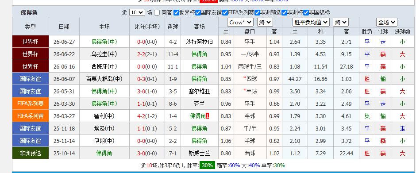This screenshot has height=173, width=416.
Task: Open the 塞尔维亚 away team link
Action: (x=200, y=91)
